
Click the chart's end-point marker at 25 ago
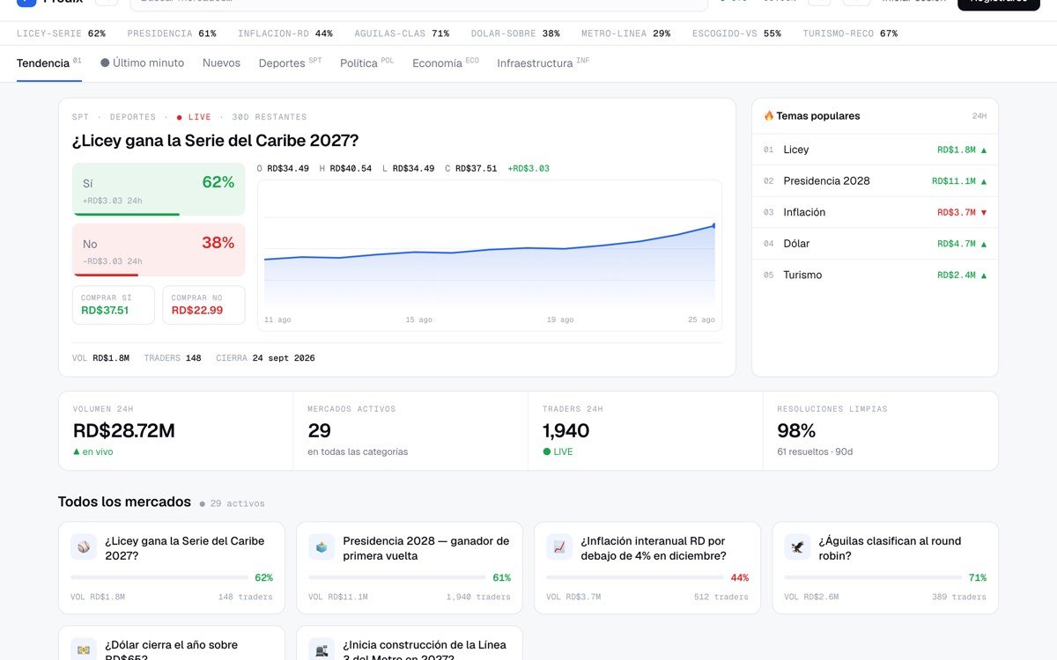(713, 225)
